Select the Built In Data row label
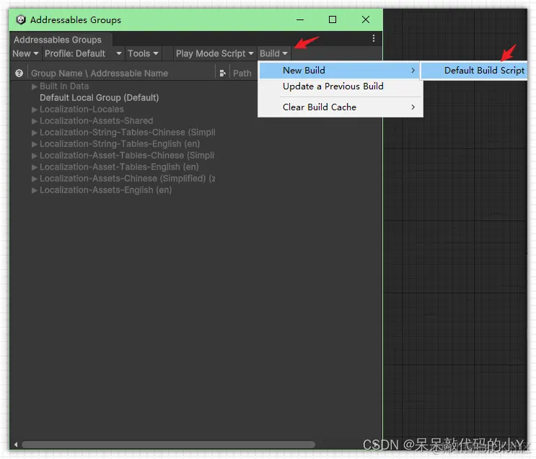 tap(64, 86)
